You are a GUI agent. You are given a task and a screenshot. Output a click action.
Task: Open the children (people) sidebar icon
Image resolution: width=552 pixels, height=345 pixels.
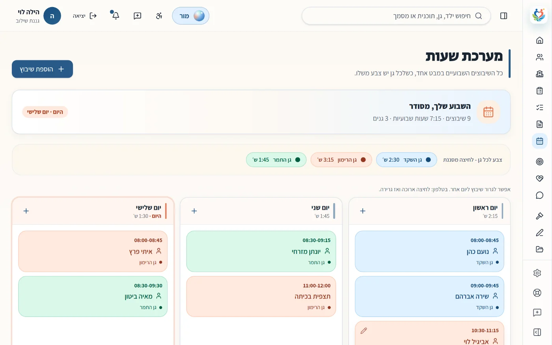[539, 57]
